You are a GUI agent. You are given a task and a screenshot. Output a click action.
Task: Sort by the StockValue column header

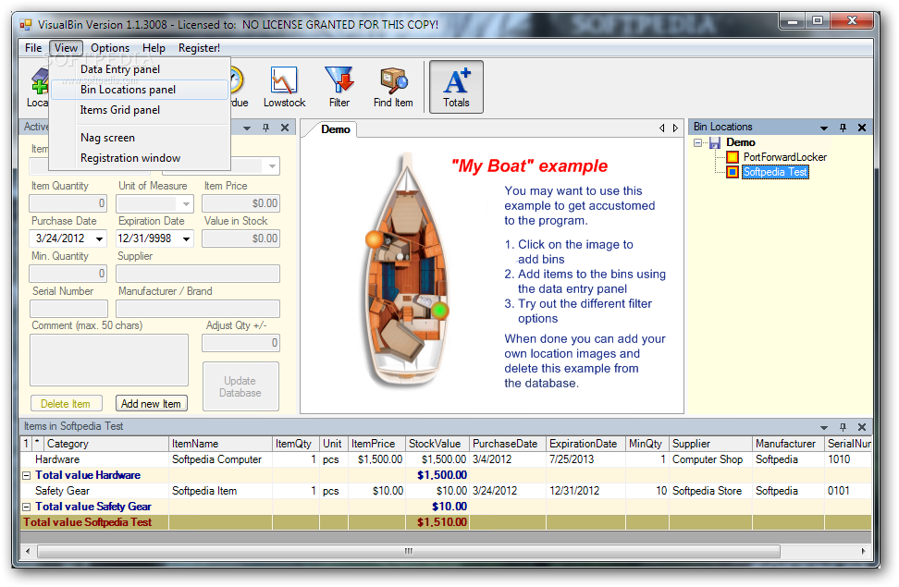[437, 444]
